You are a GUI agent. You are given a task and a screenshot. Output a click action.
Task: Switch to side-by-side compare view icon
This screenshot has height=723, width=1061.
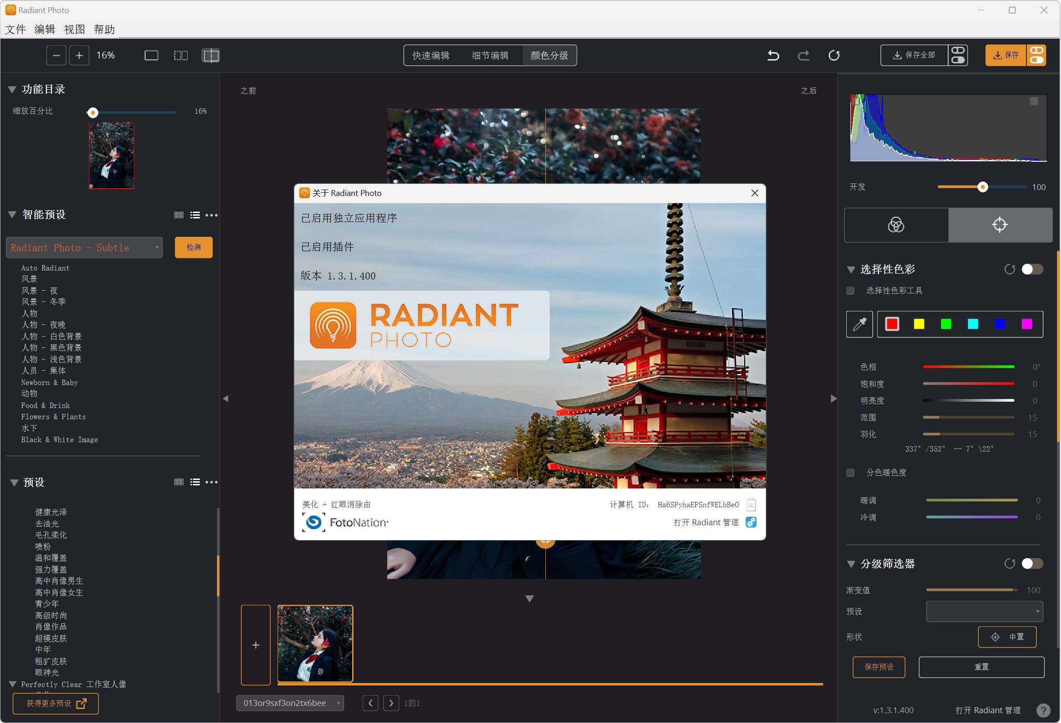point(181,55)
